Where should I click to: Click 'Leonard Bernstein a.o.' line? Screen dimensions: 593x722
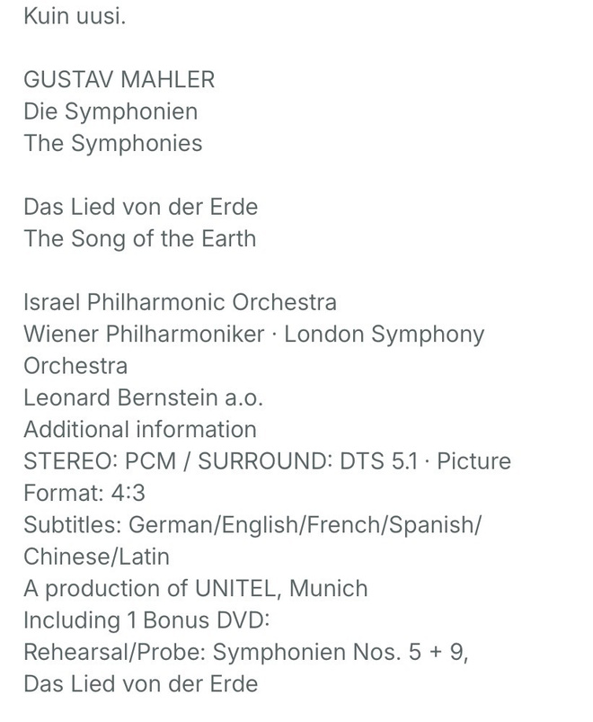coord(144,397)
